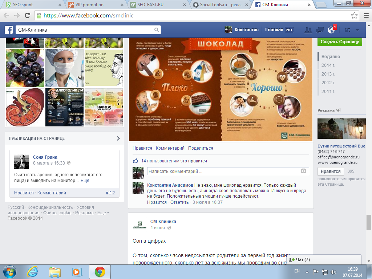Expand Публикации на странице chevron
The image size is (372, 279).
click(x=118, y=138)
